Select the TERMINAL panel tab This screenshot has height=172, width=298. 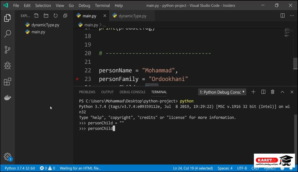[x=159, y=92]
